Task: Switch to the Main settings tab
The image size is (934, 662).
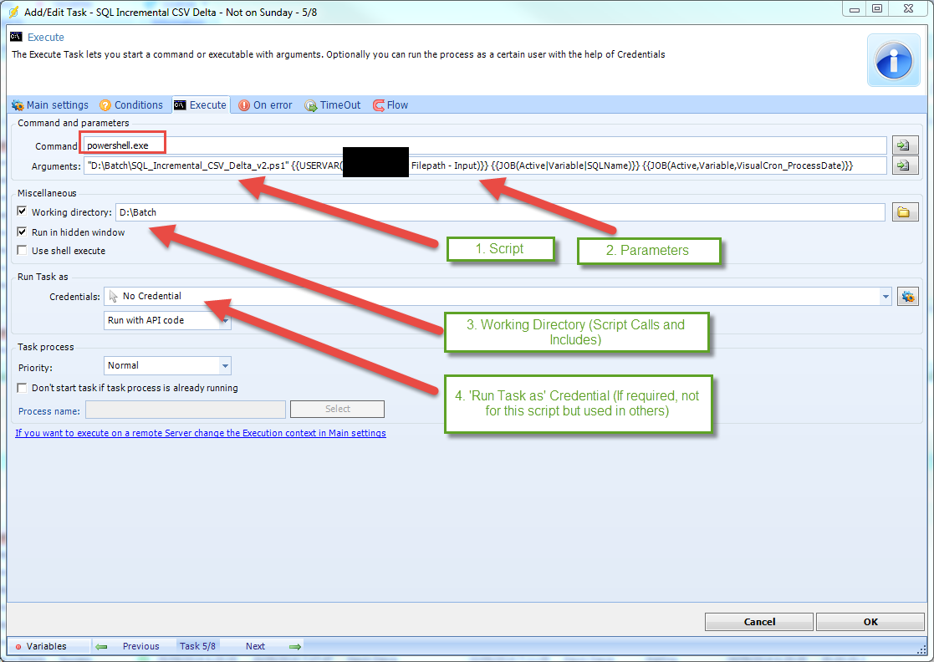Action: point(50,105)
